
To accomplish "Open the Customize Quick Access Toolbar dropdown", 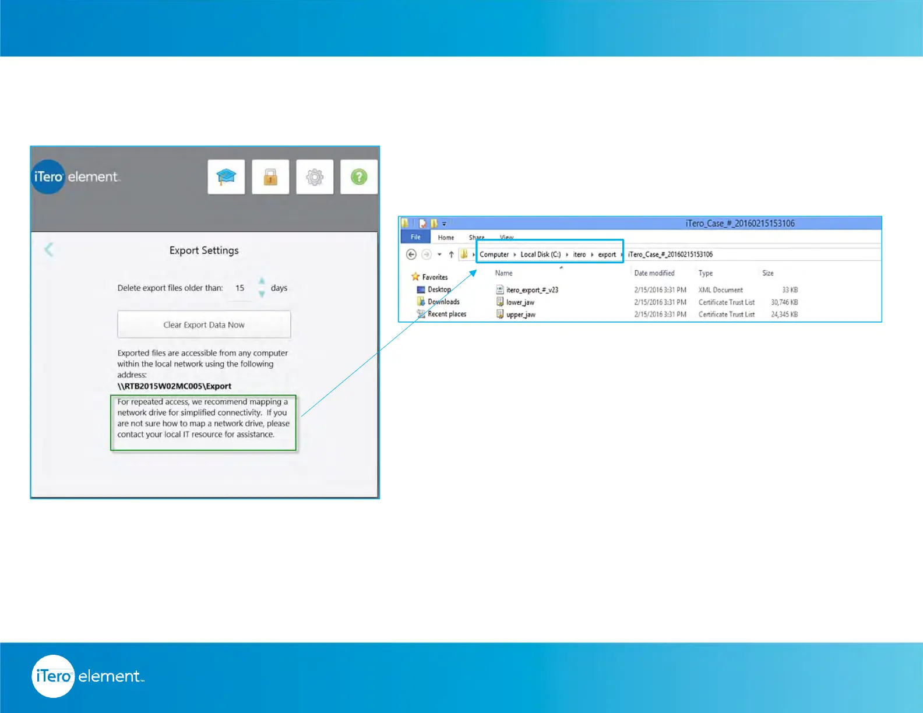I will tap(444, 224).
